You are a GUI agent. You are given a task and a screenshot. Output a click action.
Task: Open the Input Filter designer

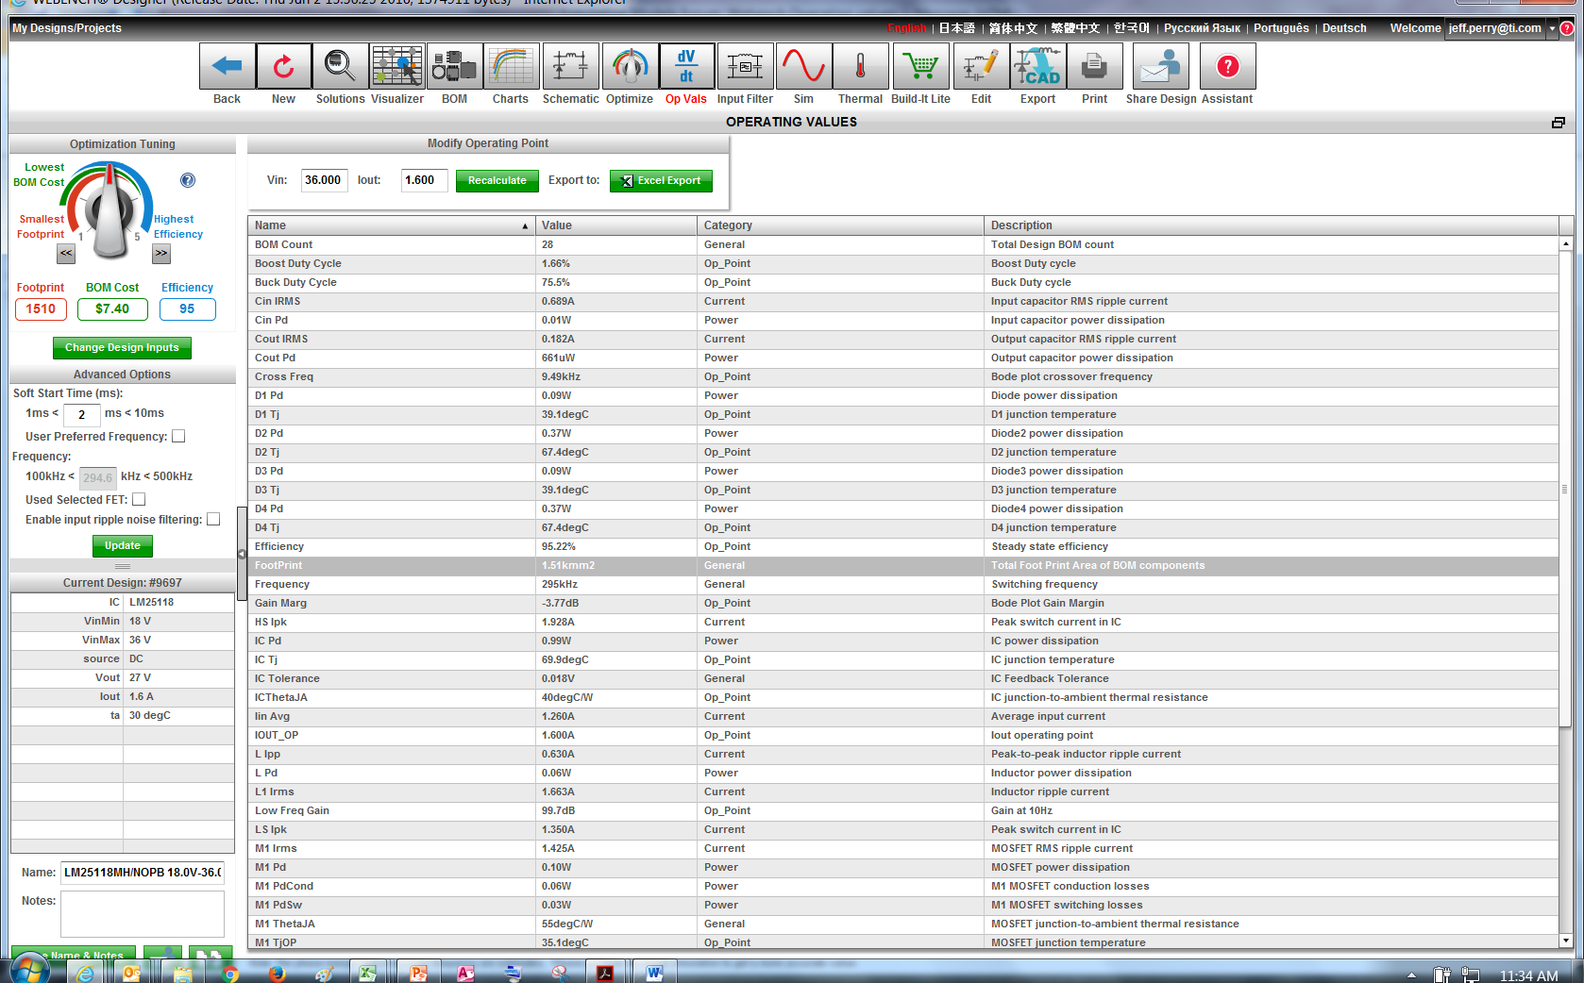pyautogui.click(x=745, y=66)
